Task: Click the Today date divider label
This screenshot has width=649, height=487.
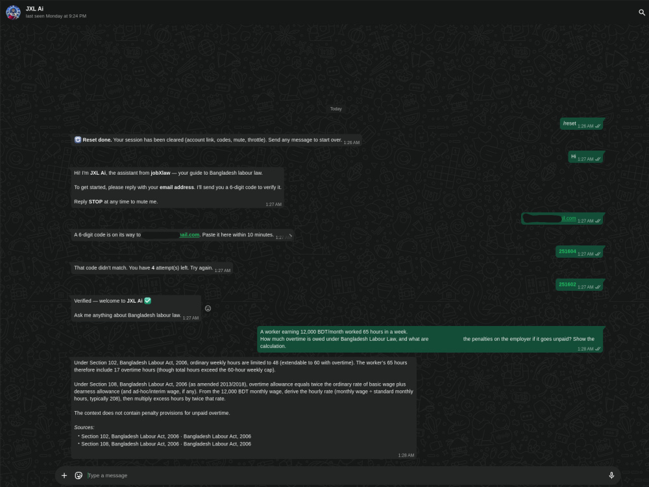Action: tap(336, 109)
